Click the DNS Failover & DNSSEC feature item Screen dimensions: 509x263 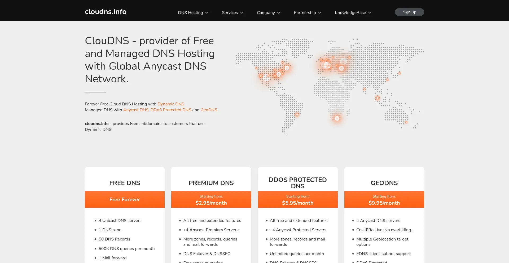207,253
